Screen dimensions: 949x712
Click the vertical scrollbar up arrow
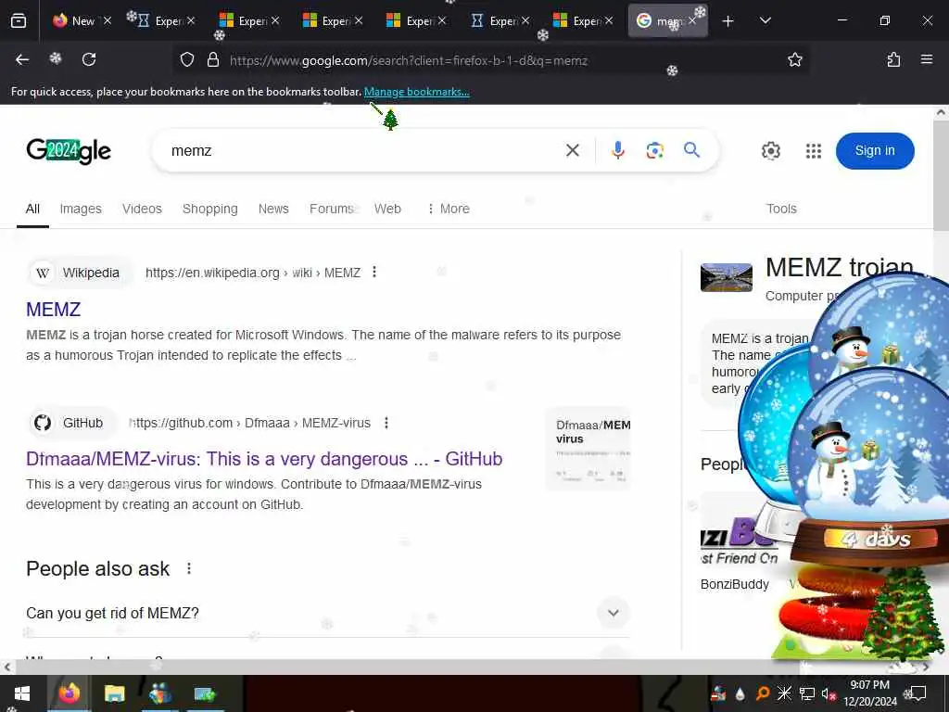click(941, 112)
